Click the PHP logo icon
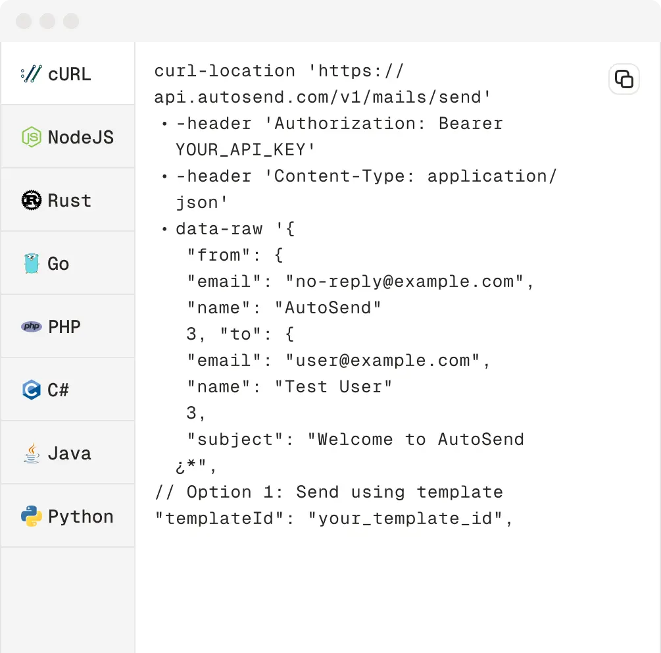Screen dimensions: 661x653 point(32,326)
